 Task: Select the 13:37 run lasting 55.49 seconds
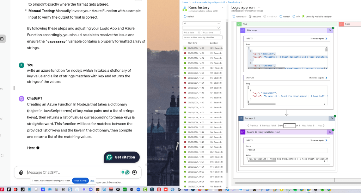pos(203,152)
